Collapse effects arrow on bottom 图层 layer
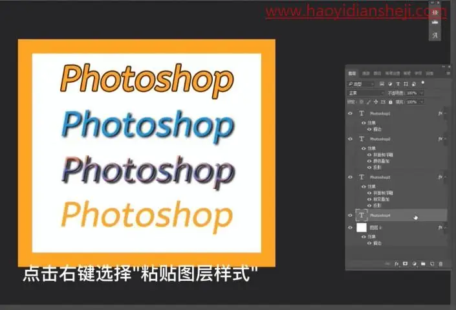456x310 pixels. tap(446, 228)
